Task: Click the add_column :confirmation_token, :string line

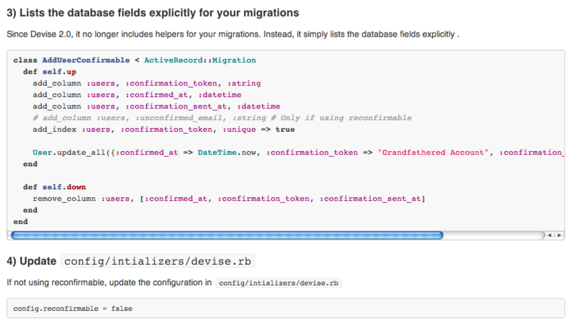Action: (147, 83)
